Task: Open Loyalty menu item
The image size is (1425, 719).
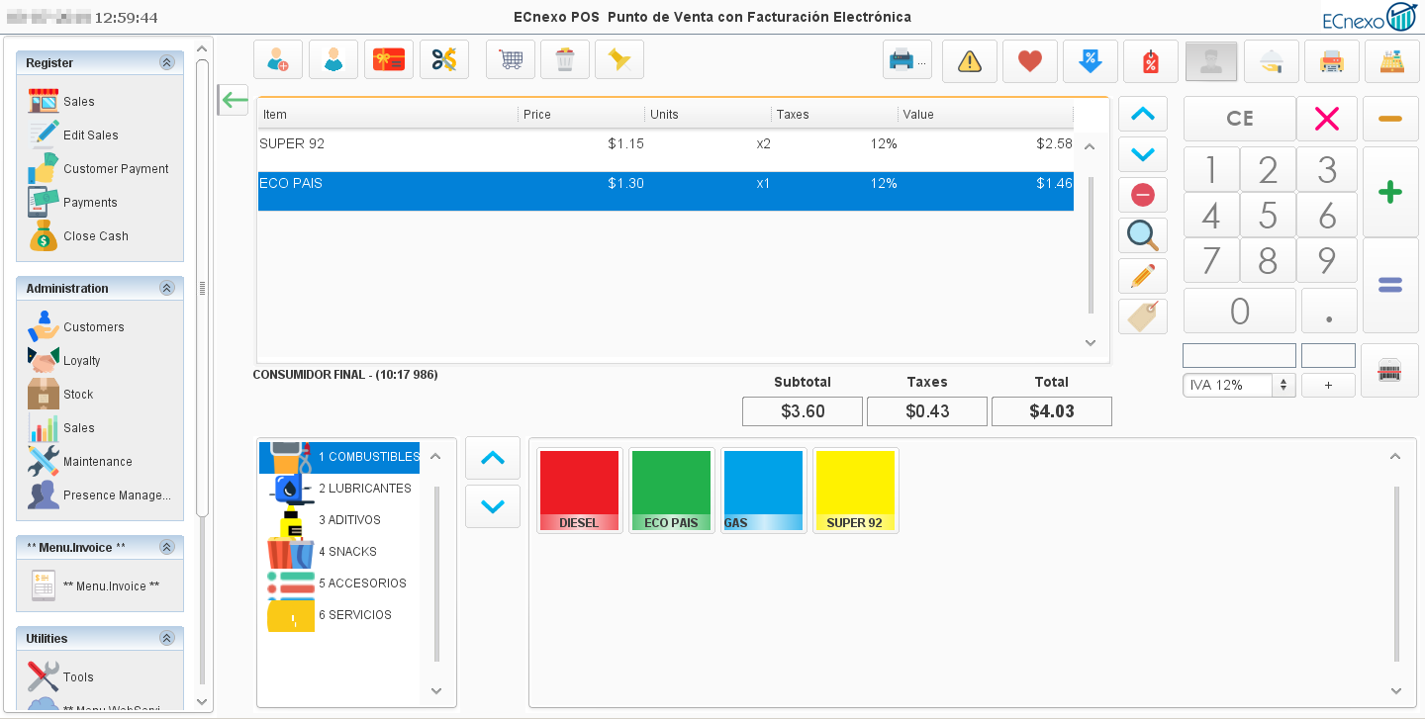Action: (x=64, y=360)
